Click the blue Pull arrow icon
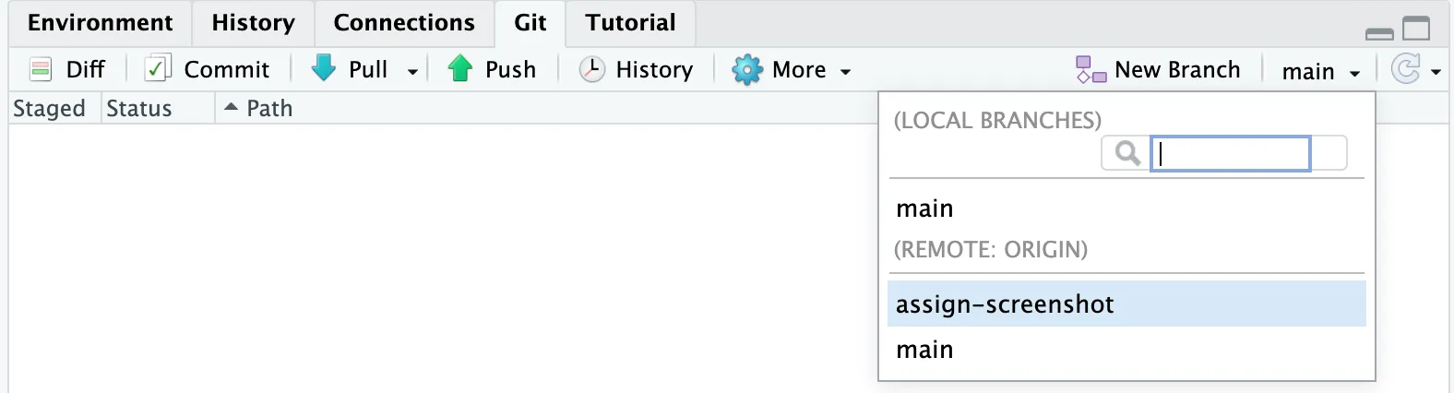1454x393 pixels. coord(324,69)
